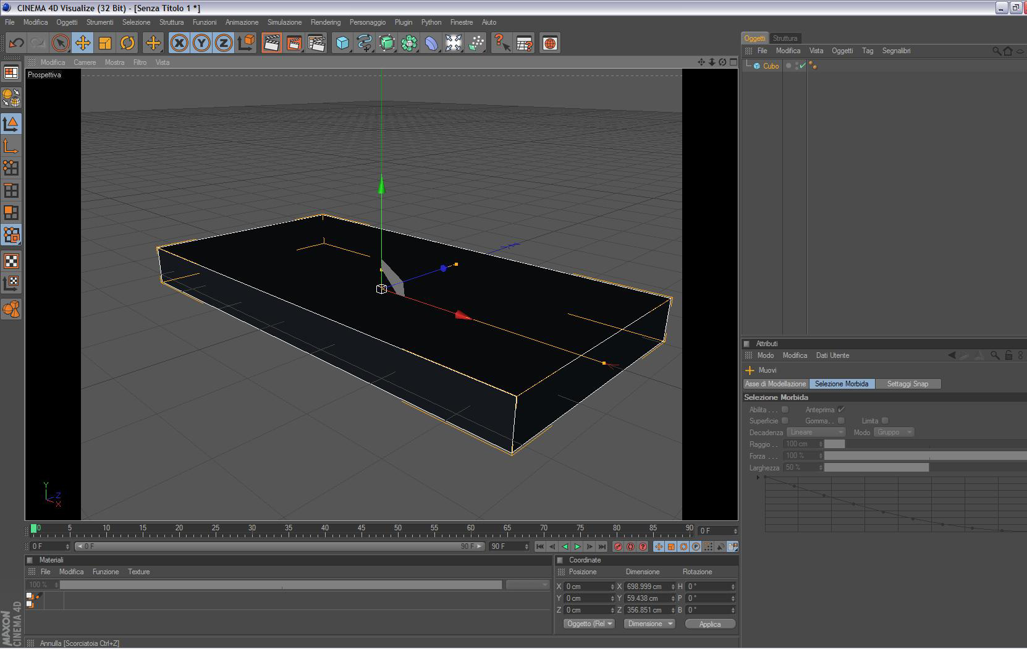Render the active view clapperboard icon
Viewport: 1027px width, 649px height.
pyautogui.click(x=271, y=43)
